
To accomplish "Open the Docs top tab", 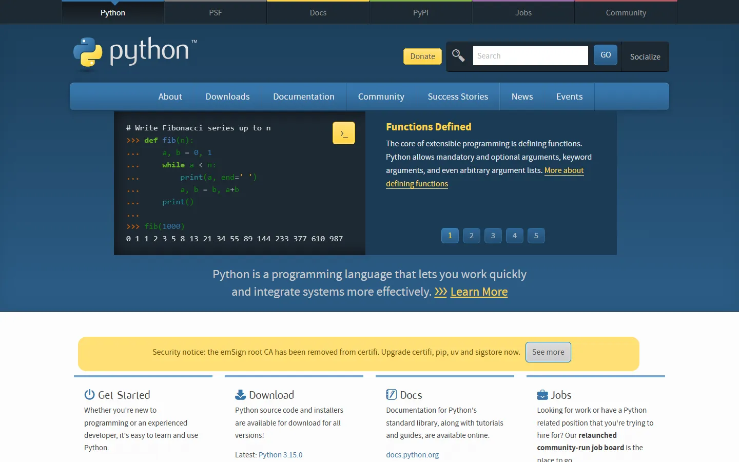I will point(318,12).
